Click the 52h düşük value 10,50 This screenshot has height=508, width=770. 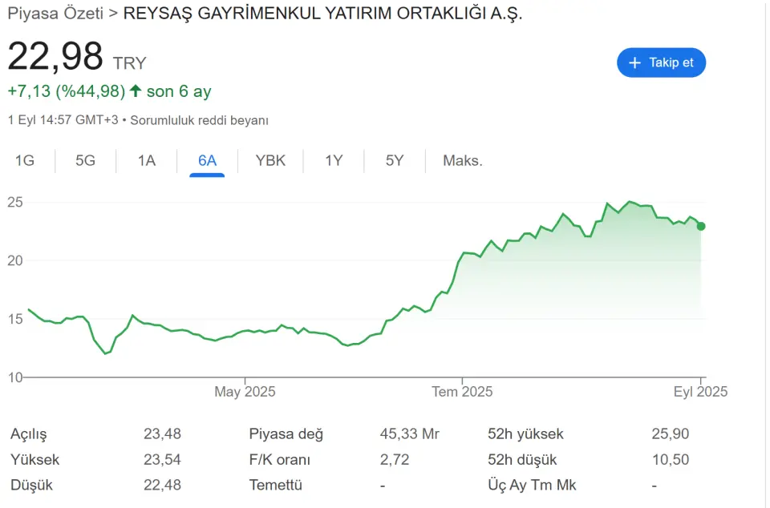pyautogui.click(x=671, y=459)
